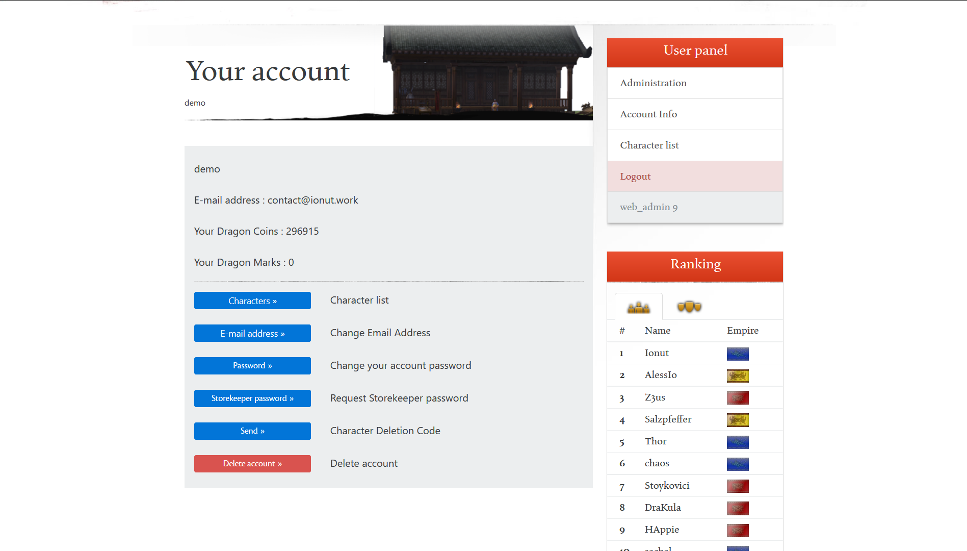This screenshot has width=967, height=551.
Task: Open the guild ranking shields tab
Action: 689,307
